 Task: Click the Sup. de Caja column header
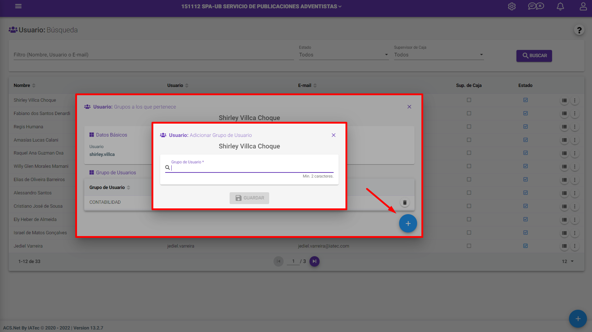point(469,86)
